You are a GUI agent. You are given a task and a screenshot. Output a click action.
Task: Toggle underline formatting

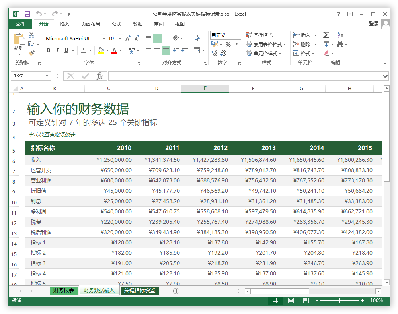click(66, 50)
